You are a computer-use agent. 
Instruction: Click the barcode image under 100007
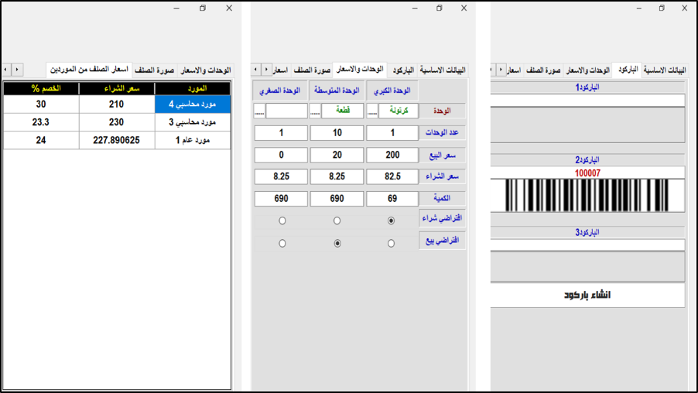588,196
